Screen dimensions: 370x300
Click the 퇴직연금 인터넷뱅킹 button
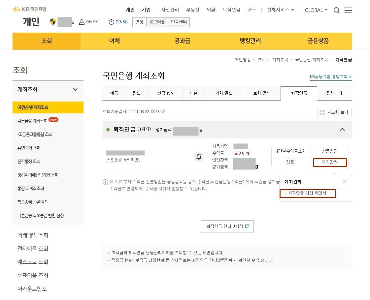pos(227,226)
